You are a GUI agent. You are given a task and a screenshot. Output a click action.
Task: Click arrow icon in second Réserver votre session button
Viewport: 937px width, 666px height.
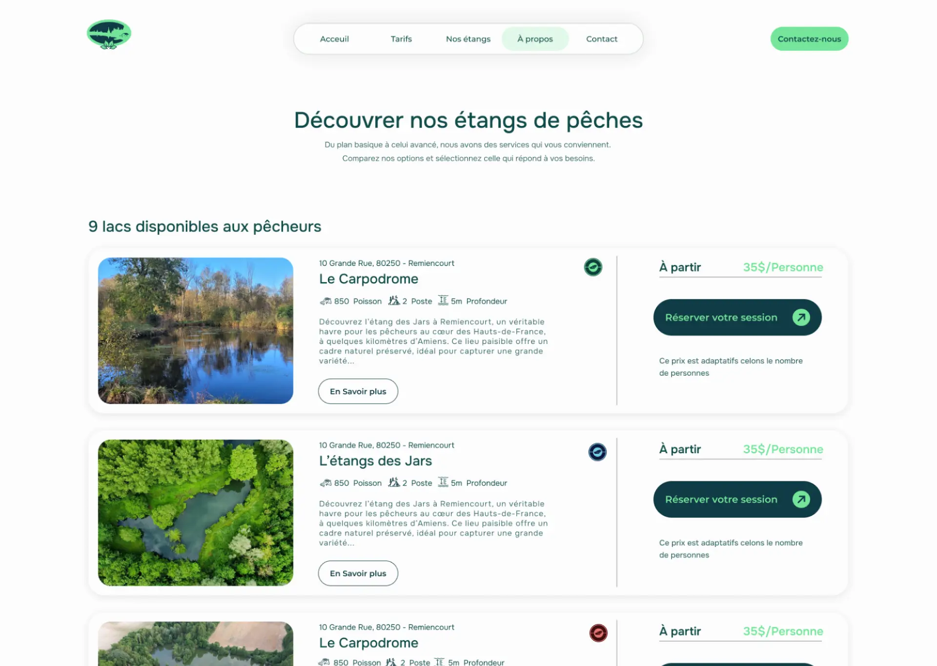point(801,500)
